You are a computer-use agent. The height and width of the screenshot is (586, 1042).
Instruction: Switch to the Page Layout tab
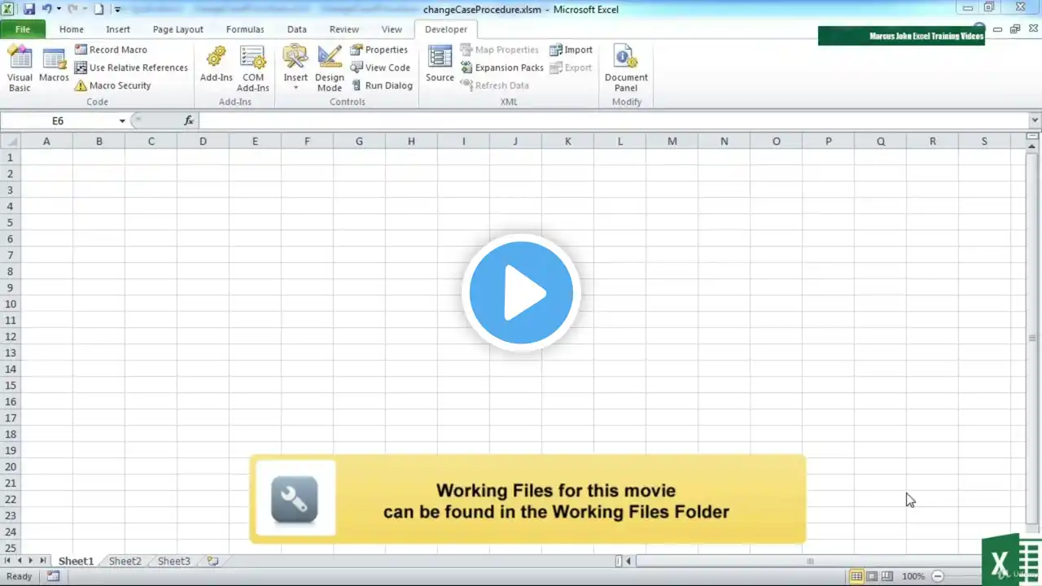tap(178, 29)
